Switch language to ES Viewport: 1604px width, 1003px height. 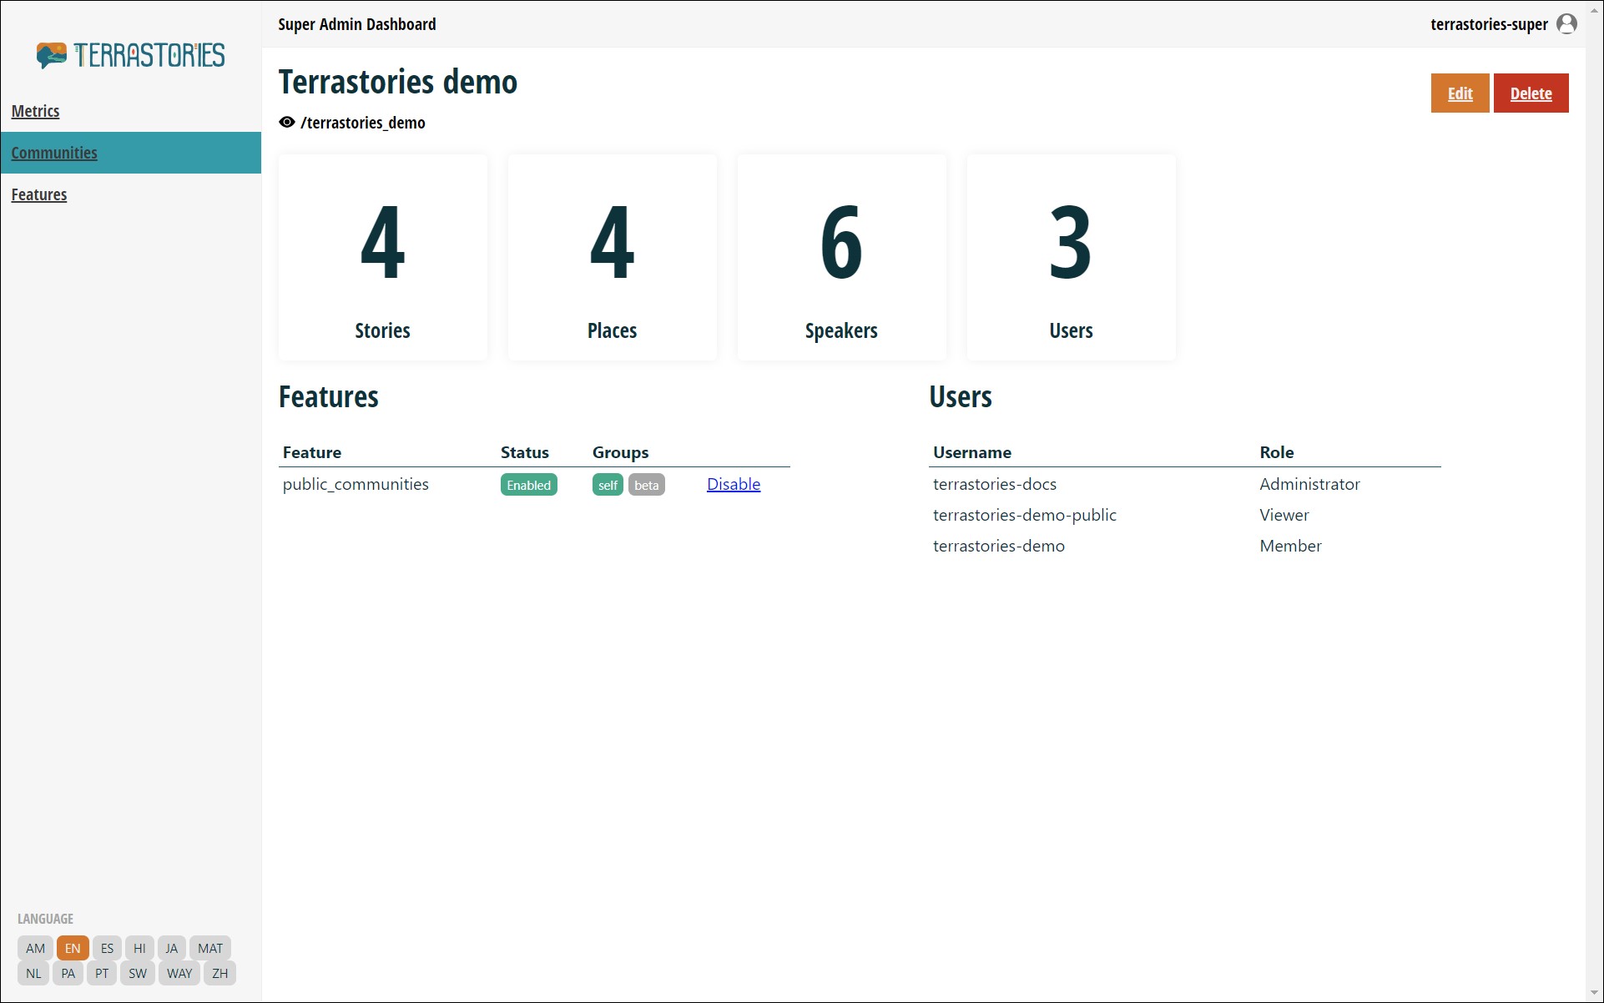[x=107, y=948]
